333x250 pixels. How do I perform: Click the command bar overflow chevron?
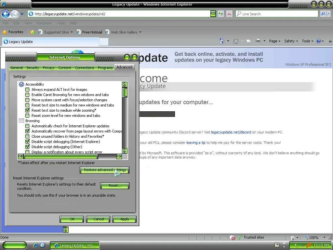pos(330,41)
